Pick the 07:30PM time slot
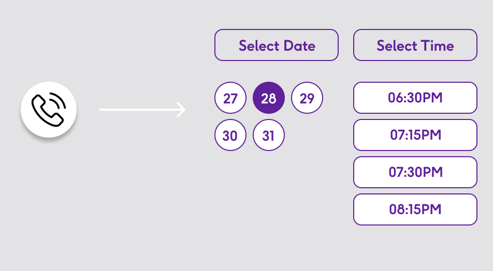 (415, 172)
